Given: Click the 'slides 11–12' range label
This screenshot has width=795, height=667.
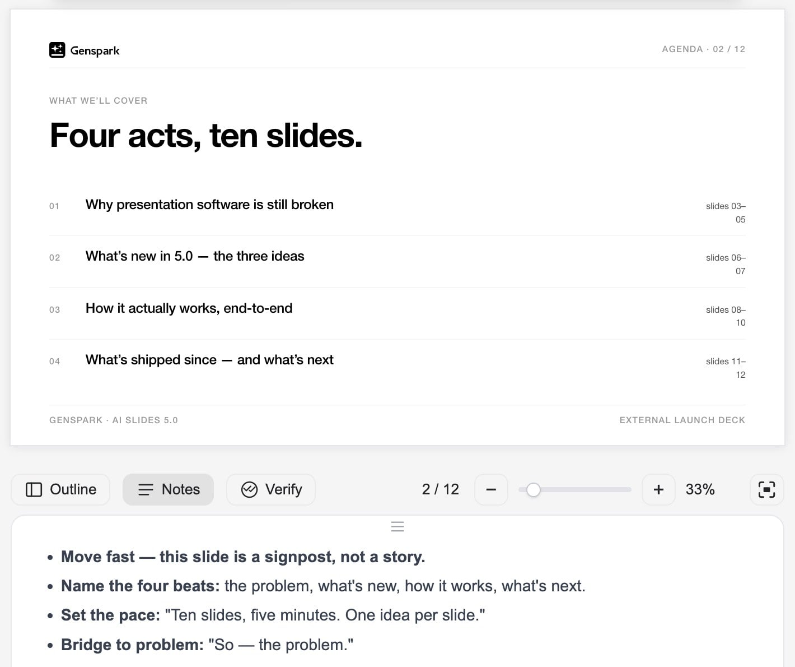Looking at the screenshot, I should (726, 368).
